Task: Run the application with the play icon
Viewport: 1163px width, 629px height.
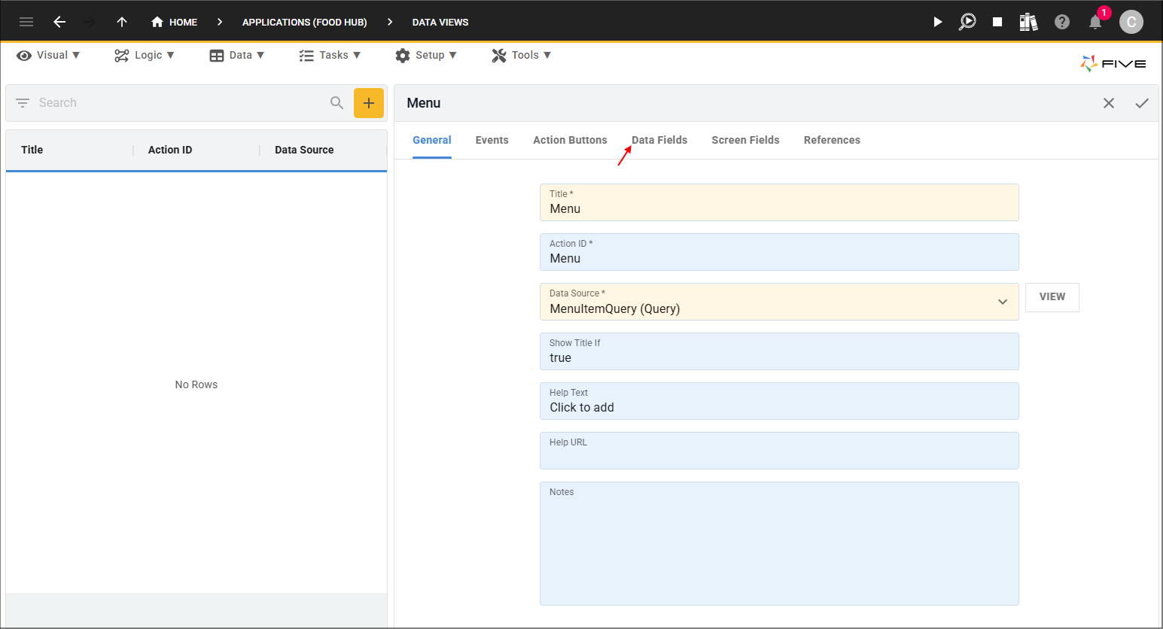Action: [937, 22]
